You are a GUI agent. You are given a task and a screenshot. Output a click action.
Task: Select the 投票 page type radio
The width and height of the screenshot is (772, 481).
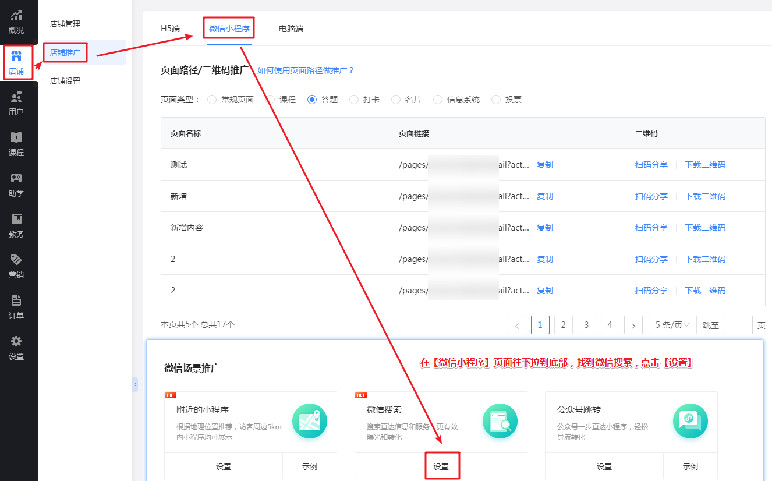coord(496,100)
